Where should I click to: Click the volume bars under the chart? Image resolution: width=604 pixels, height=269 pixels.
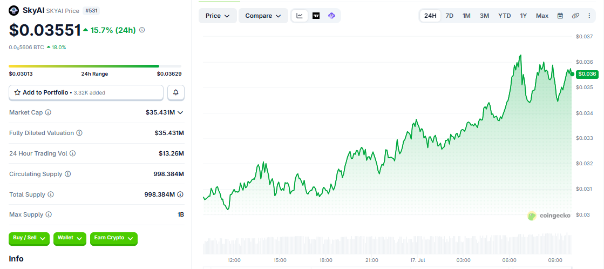pyautogui.click(x=387, y=244)
